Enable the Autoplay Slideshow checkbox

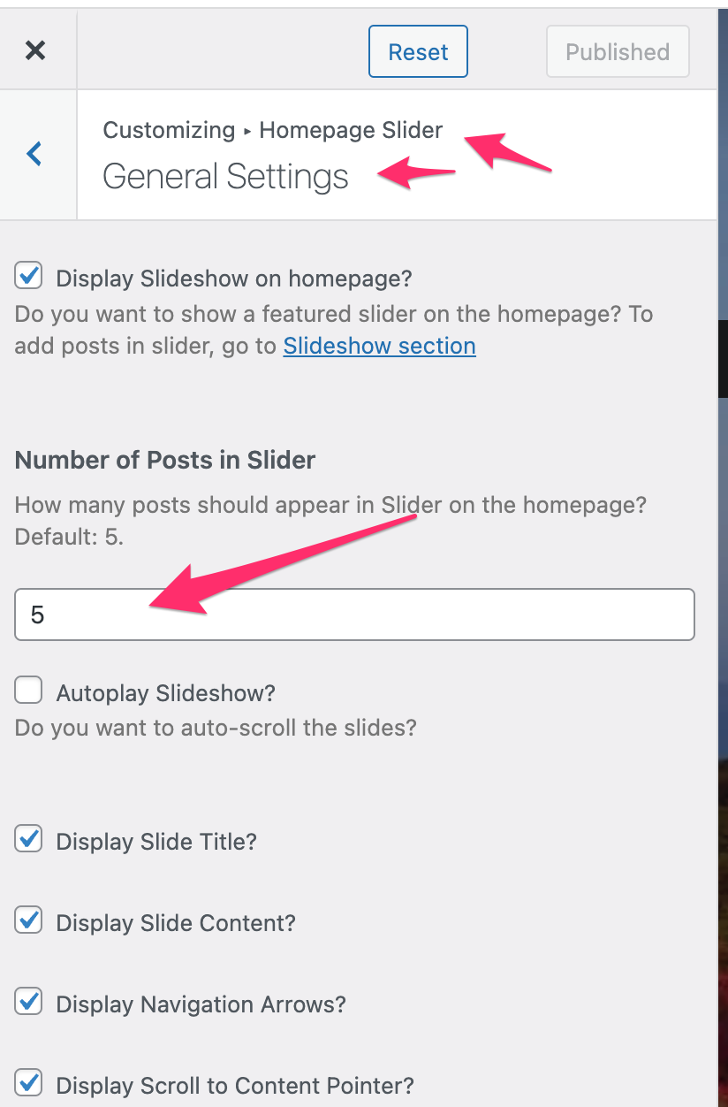28,691
